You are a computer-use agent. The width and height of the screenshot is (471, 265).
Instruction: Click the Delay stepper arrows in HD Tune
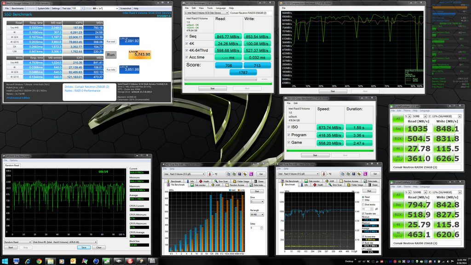tap(262, 228)
